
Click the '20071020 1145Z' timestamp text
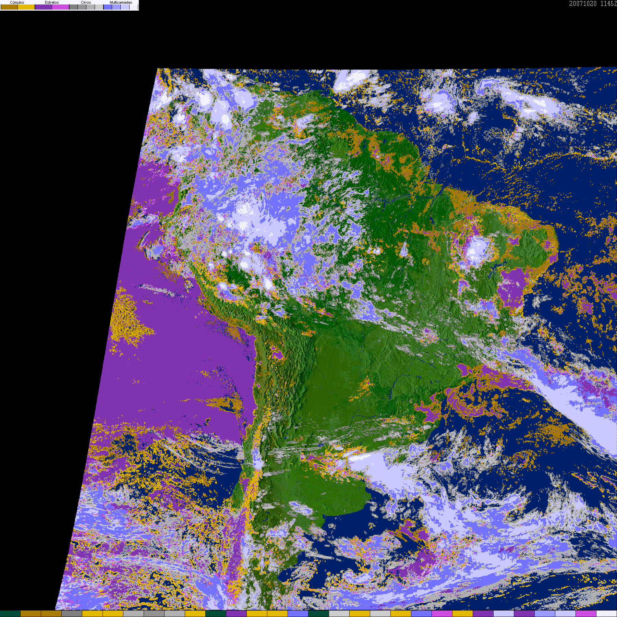[x=593, y=3]
